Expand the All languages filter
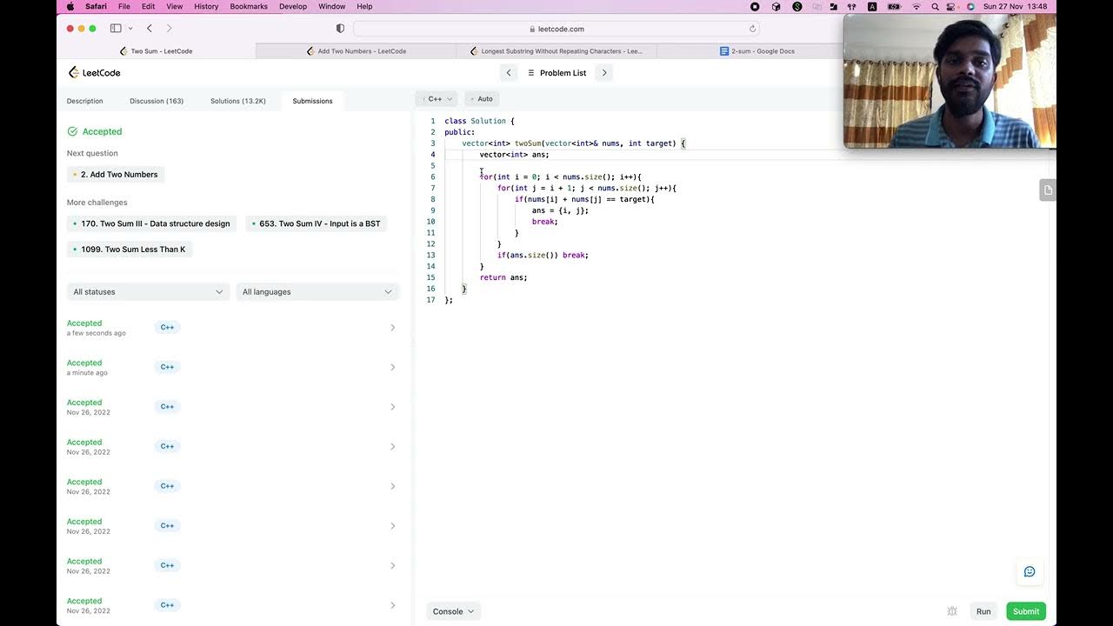The height and width of the screenshot is (626, 1113). pyautogui.click(x=317, y=292)
